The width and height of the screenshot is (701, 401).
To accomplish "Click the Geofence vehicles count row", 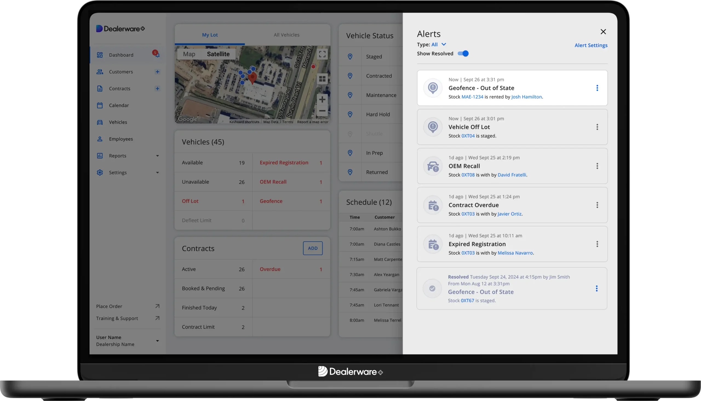I will [291, 201].
